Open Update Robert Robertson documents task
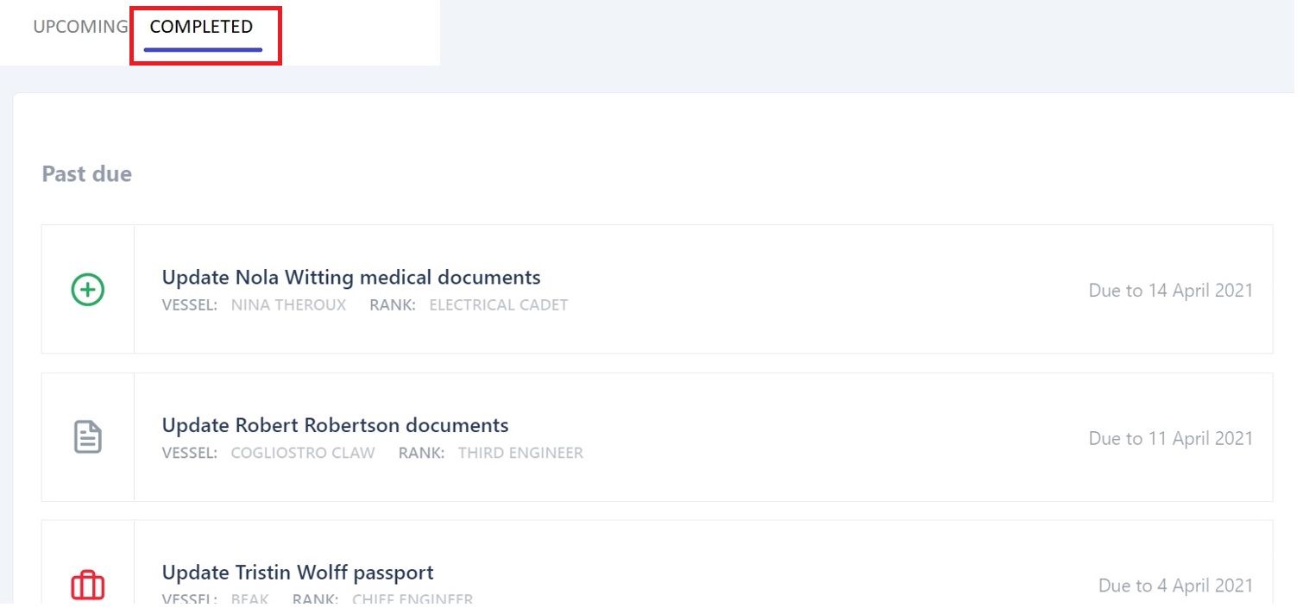 tap(335, 425)
